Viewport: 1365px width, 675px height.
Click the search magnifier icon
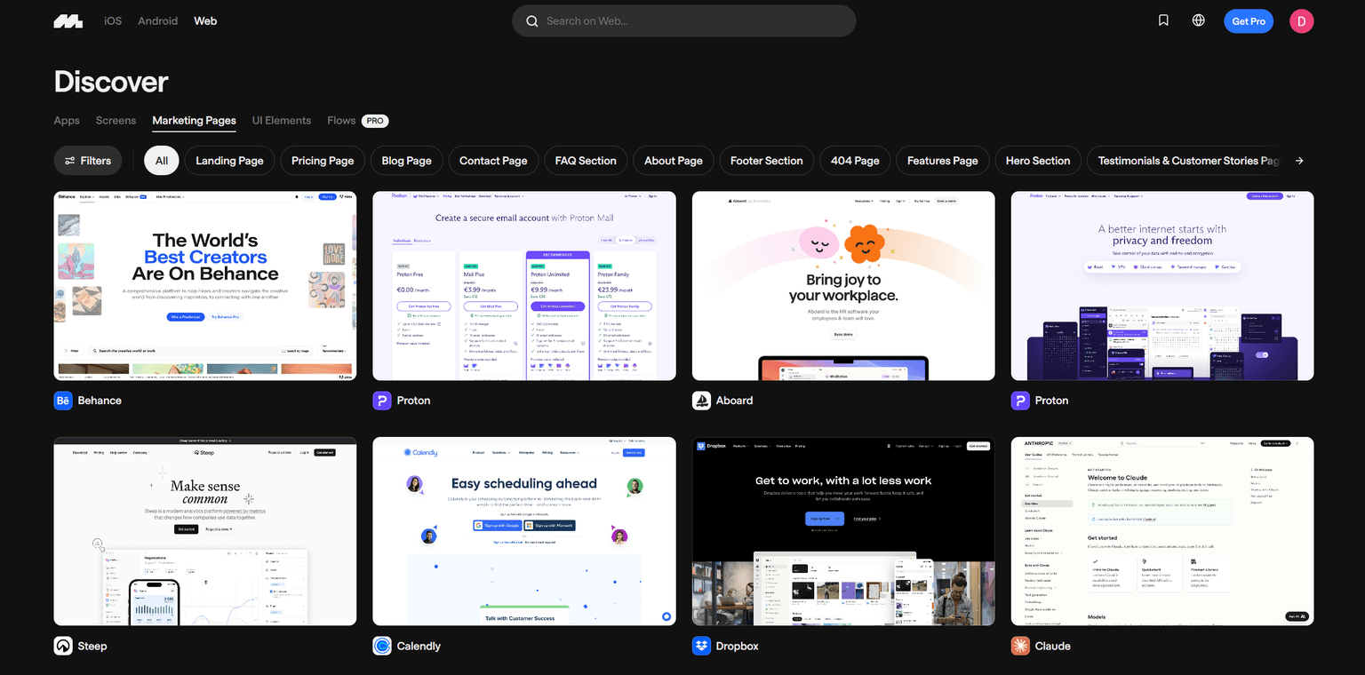(531, 21)
